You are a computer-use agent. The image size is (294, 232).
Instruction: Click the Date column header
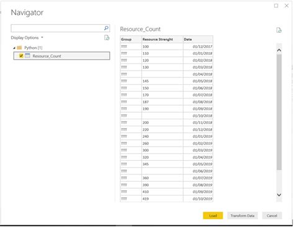point(198,40)
